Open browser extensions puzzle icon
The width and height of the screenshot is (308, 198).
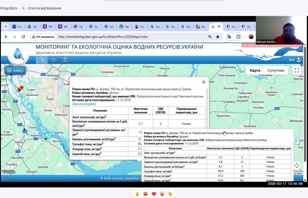tap(238, 37)
